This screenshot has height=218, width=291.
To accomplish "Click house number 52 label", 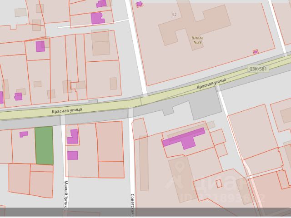I will pyautogui.click(x=174, y=15).
